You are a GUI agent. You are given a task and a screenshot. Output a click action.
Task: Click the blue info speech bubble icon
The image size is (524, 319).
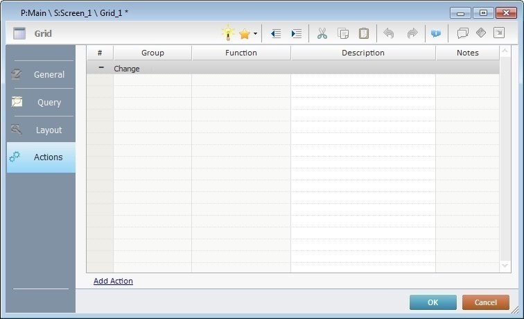tap(436, 33)
